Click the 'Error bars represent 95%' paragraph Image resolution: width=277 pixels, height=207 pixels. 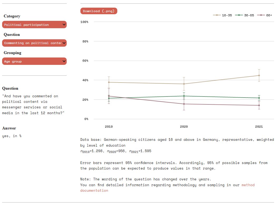(174, 165)
